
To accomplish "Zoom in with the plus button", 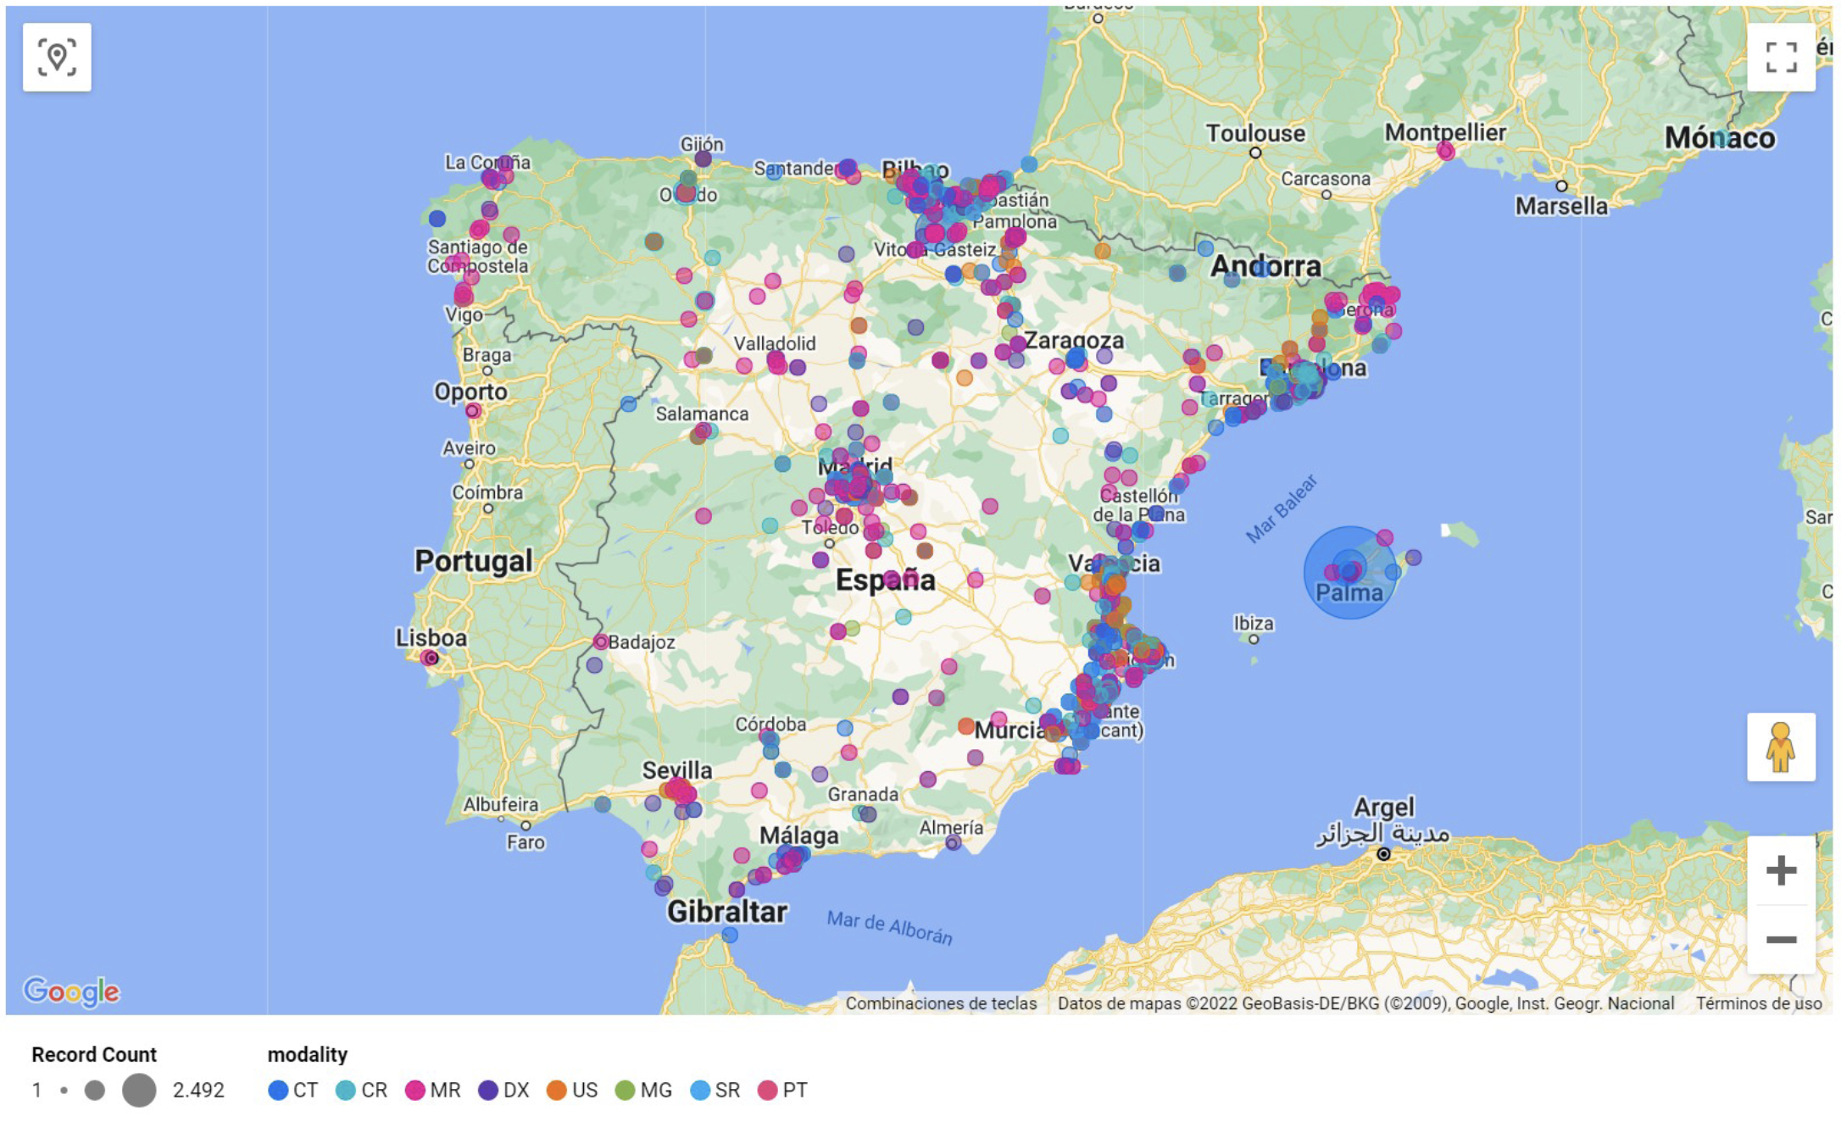I will [x=1781, y=870].
